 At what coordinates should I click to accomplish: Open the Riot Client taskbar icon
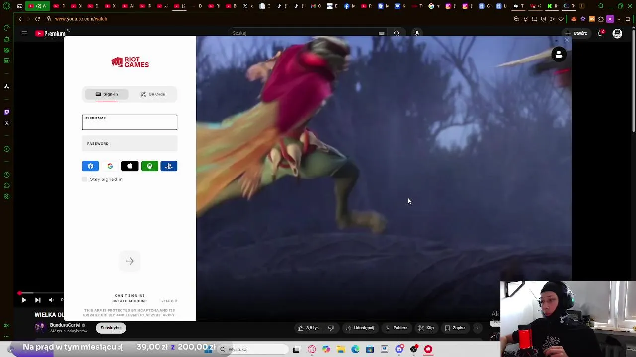pyautogui.click(x=428, y=349)
